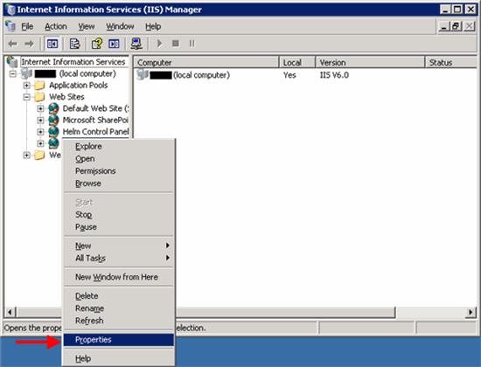Choose Browse from the context menu
Viewport: 481px width, 367px height.
(x=119, y=183)
